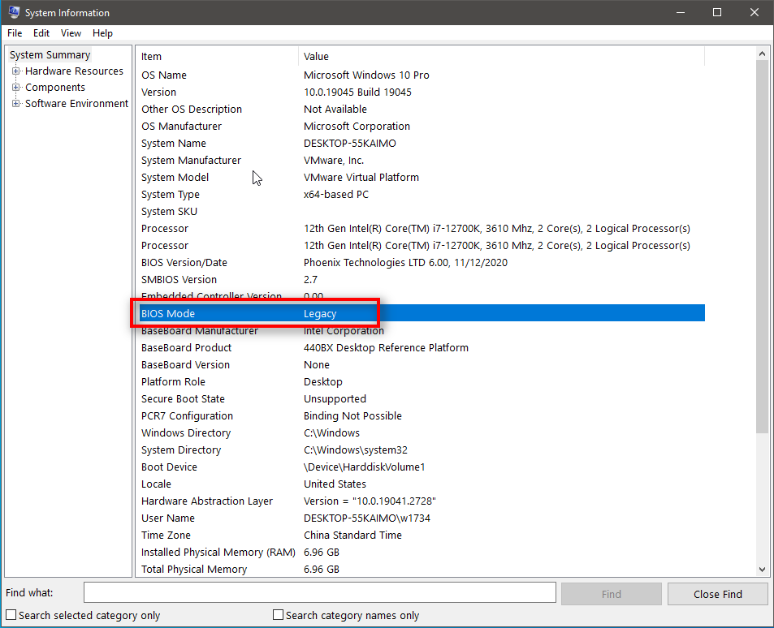Screen dimensions: 774x628
Task: Select the Platform Role row
Action: point(421,382)
